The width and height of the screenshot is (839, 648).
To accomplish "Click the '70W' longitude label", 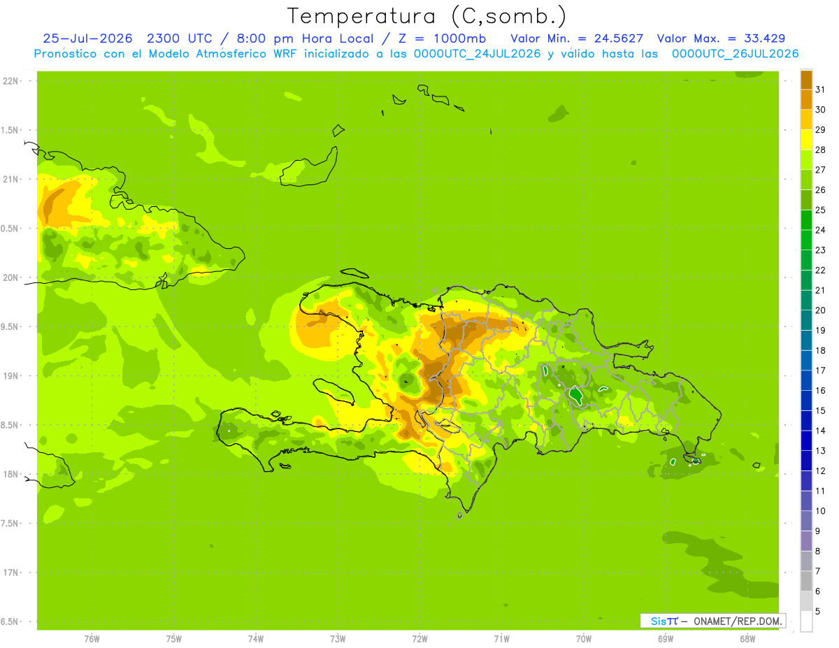I will point(584,639).
